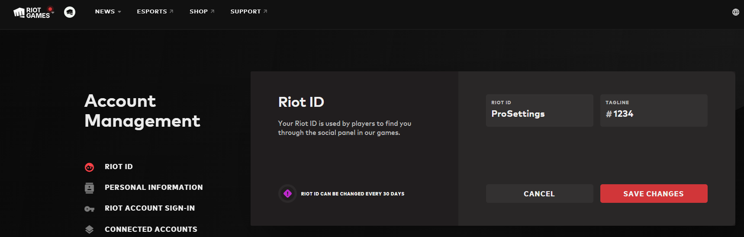Expand the arrow beside Riot Games logo

tap(53, 13)
